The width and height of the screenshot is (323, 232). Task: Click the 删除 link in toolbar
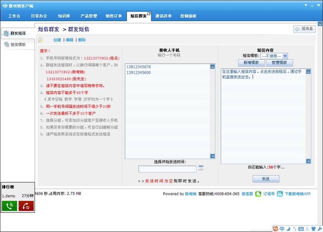(x=82, y=40)
